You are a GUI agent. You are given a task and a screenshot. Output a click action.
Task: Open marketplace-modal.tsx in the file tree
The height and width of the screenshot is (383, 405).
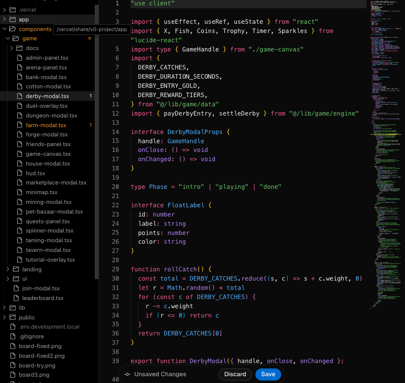(x=56, y=183)
